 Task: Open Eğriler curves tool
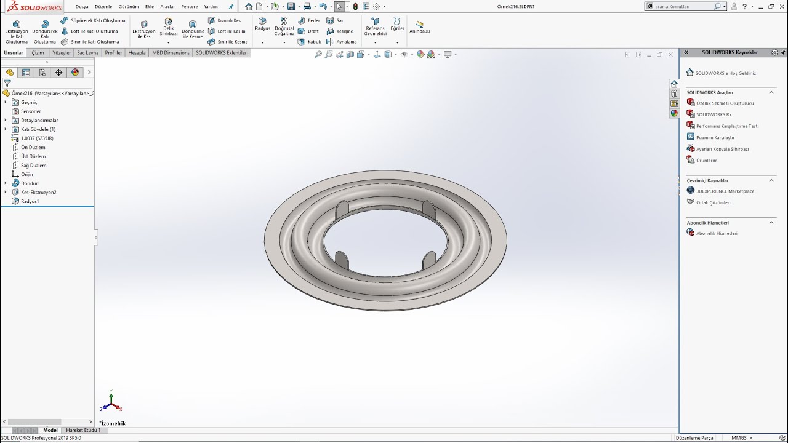click(398, 25)
